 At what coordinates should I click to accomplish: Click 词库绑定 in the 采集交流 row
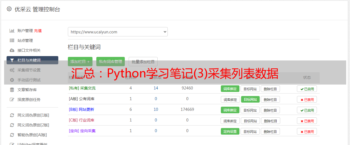tap(230, 89)
